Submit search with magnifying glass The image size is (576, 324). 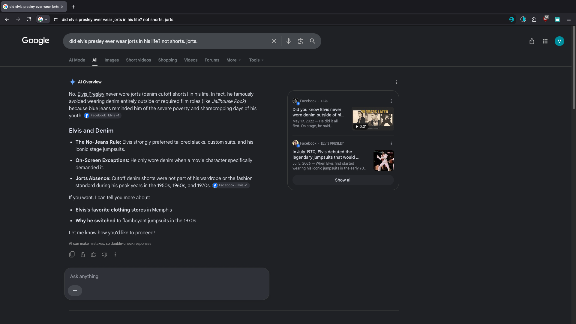point(312,41)
